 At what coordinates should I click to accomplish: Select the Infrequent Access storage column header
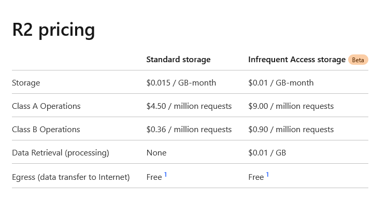[297, 60]
